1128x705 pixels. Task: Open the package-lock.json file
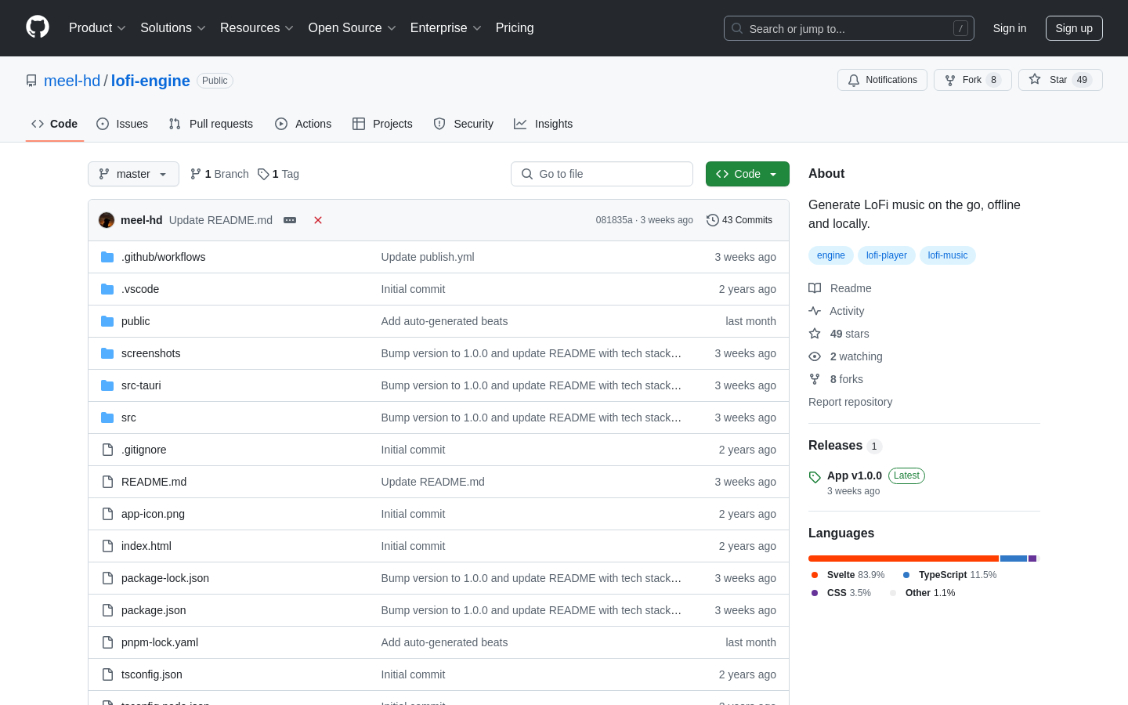click(165, 578)
